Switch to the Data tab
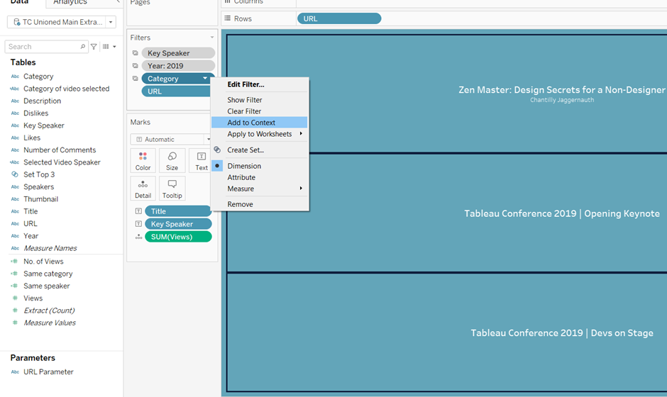Viewport: 667px width, 397px height. tap(19, 3)
